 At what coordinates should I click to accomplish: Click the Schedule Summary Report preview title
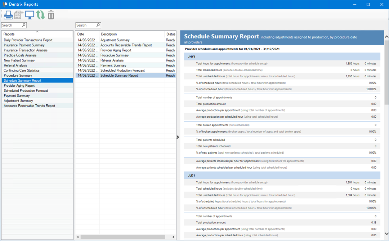pyautogui.click(x=222, y=36)
